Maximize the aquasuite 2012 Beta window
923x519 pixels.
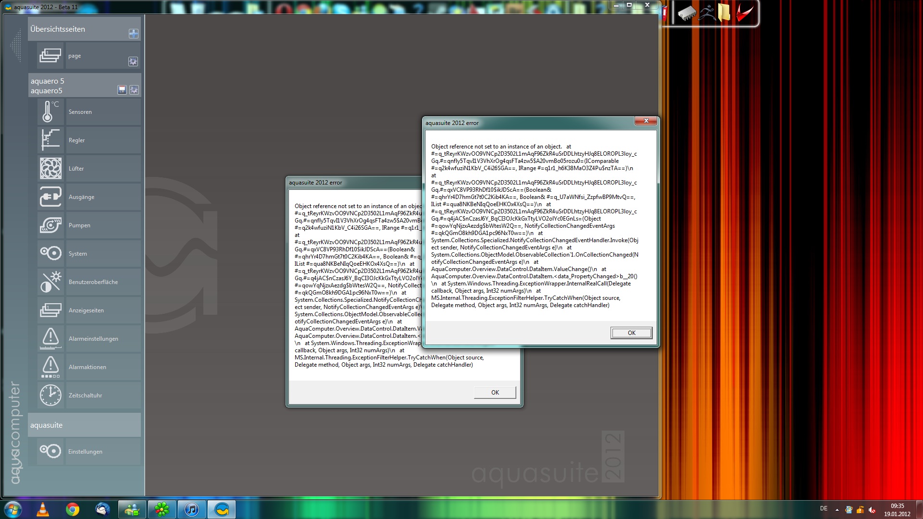(x=629, y=5)
